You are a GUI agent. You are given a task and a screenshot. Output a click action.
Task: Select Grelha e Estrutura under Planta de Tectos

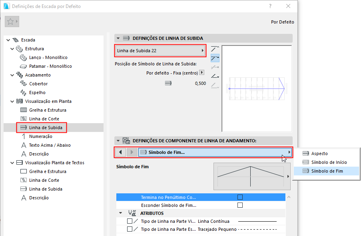(48, 171)
